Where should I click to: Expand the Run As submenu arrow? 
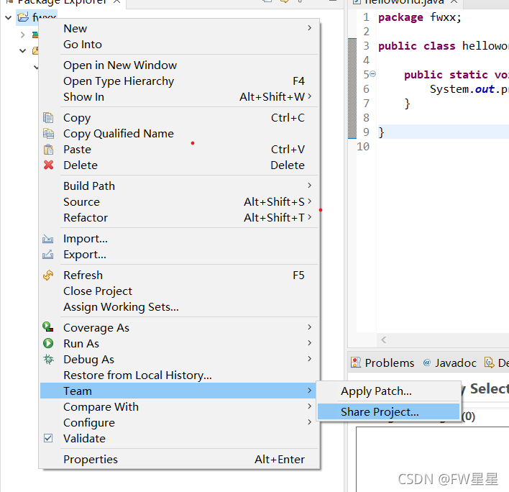pos(310,343)
